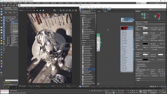Open the Render menu in frame buffer
167x94 pixels.
[x=23, y=8]
